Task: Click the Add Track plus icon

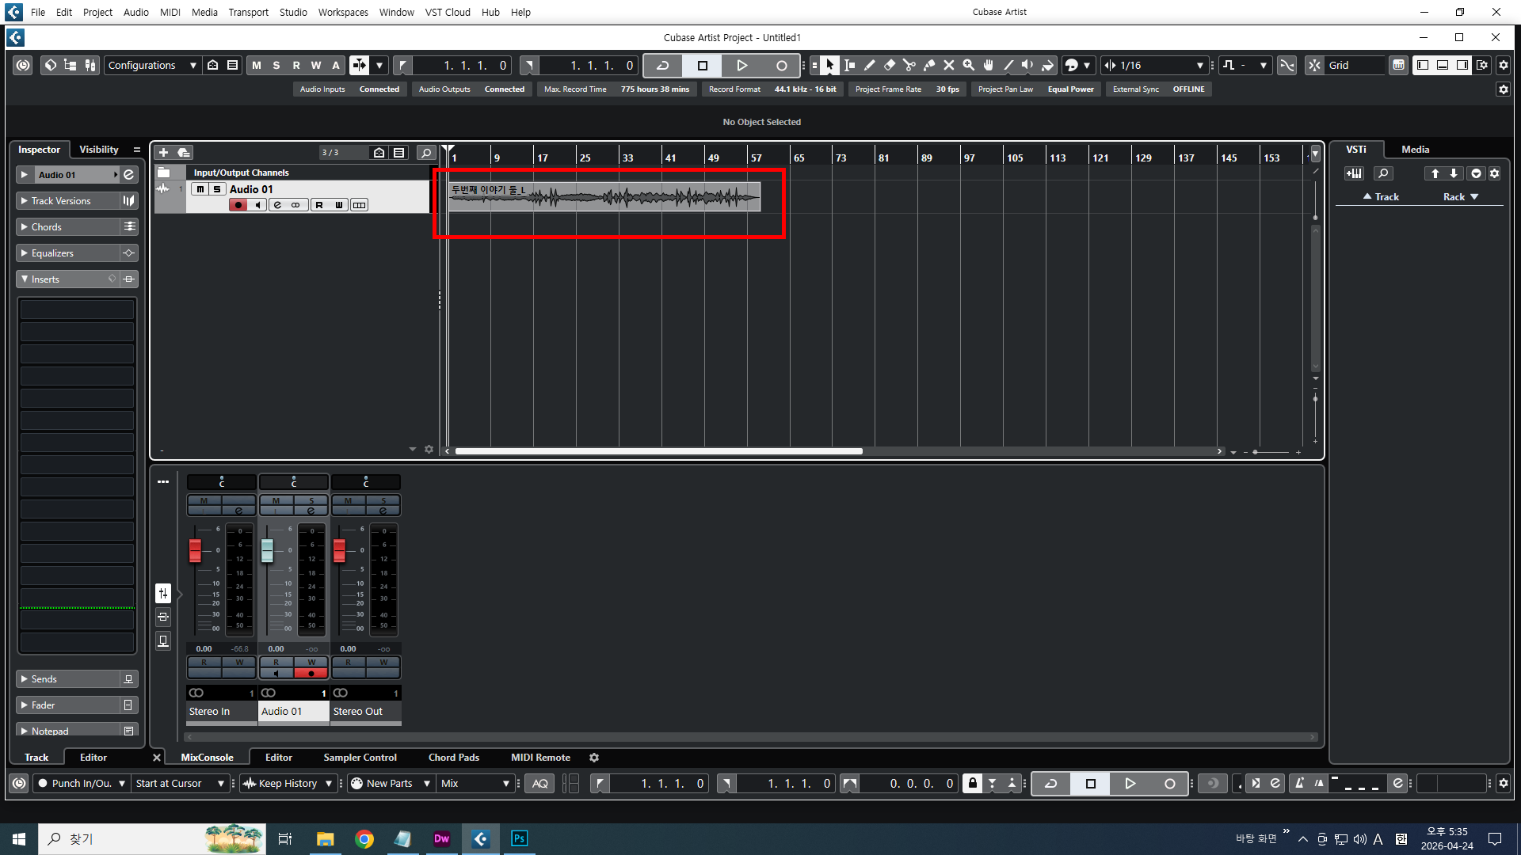Action: coord(163,153)
